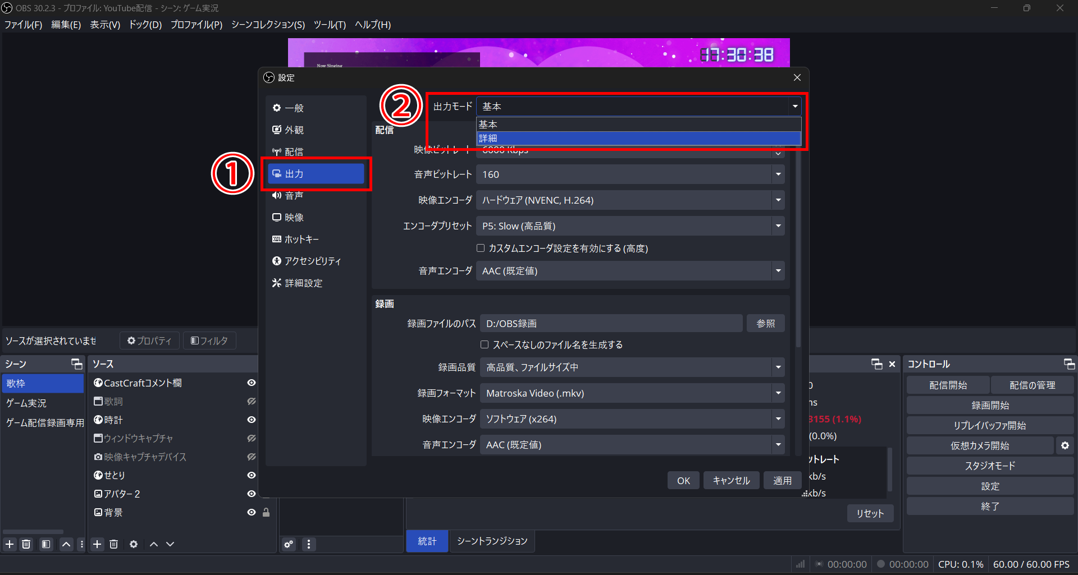
Task: Open 録画フォーマット dropdown
Action: click(x=632, y=393)
